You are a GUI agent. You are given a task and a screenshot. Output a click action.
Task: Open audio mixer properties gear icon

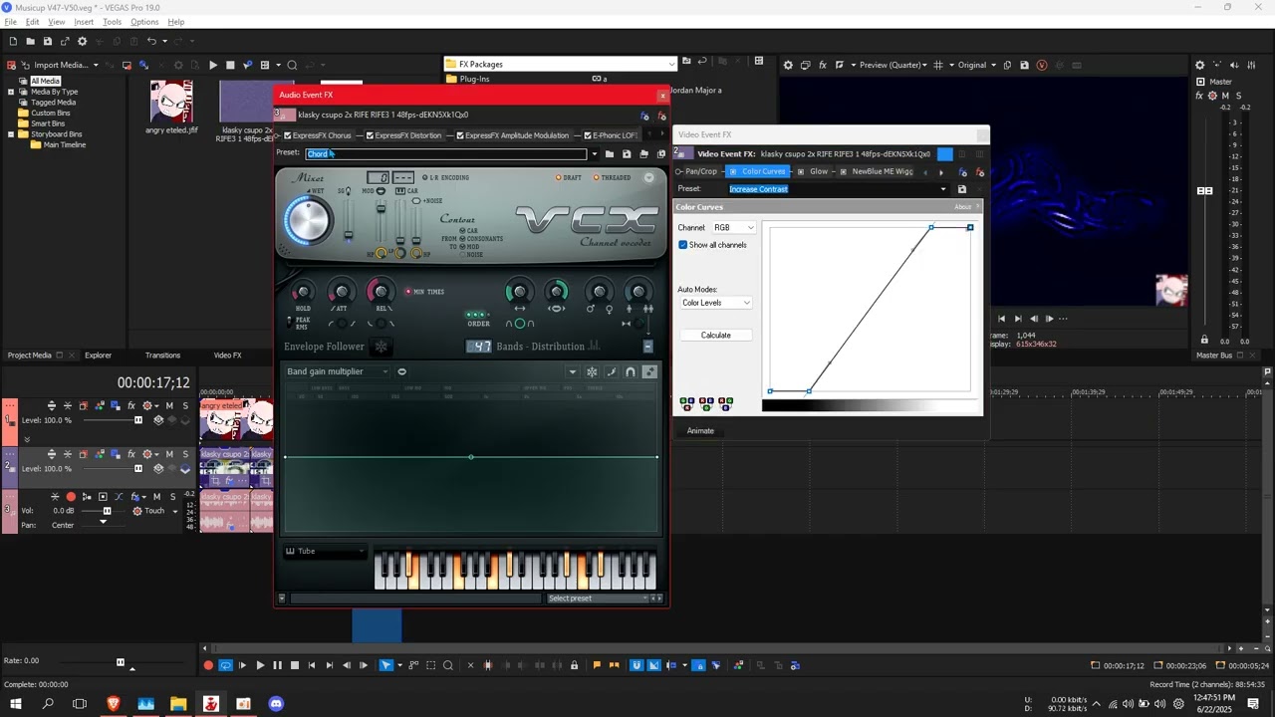coord(1199,65)
